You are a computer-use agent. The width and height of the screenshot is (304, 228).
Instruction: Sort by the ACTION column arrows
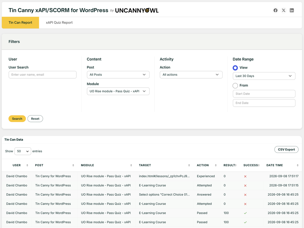[x=215, y=165]
